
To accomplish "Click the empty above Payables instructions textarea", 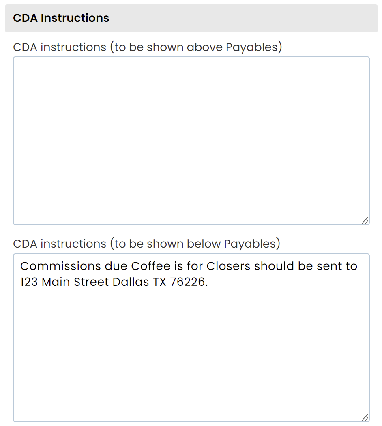I will click(x=191, y=140).
